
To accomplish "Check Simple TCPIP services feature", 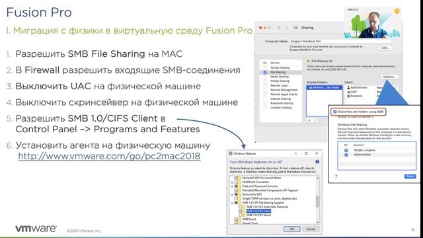I will tap(237, 198).
